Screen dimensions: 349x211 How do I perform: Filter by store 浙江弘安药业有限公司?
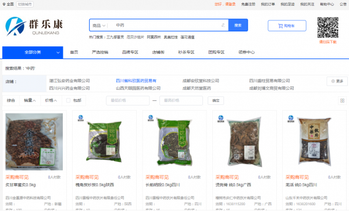69,81
